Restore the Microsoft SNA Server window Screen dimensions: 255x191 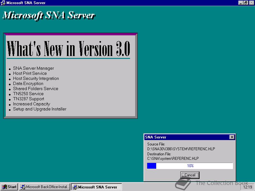(246, 3)
